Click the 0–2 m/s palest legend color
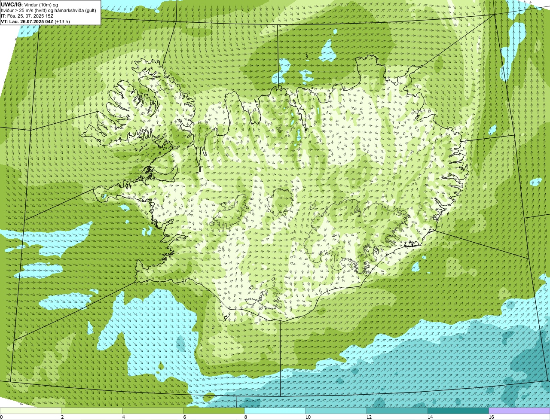The height and width of the screenshot is (420, 550). pos(31,411)
